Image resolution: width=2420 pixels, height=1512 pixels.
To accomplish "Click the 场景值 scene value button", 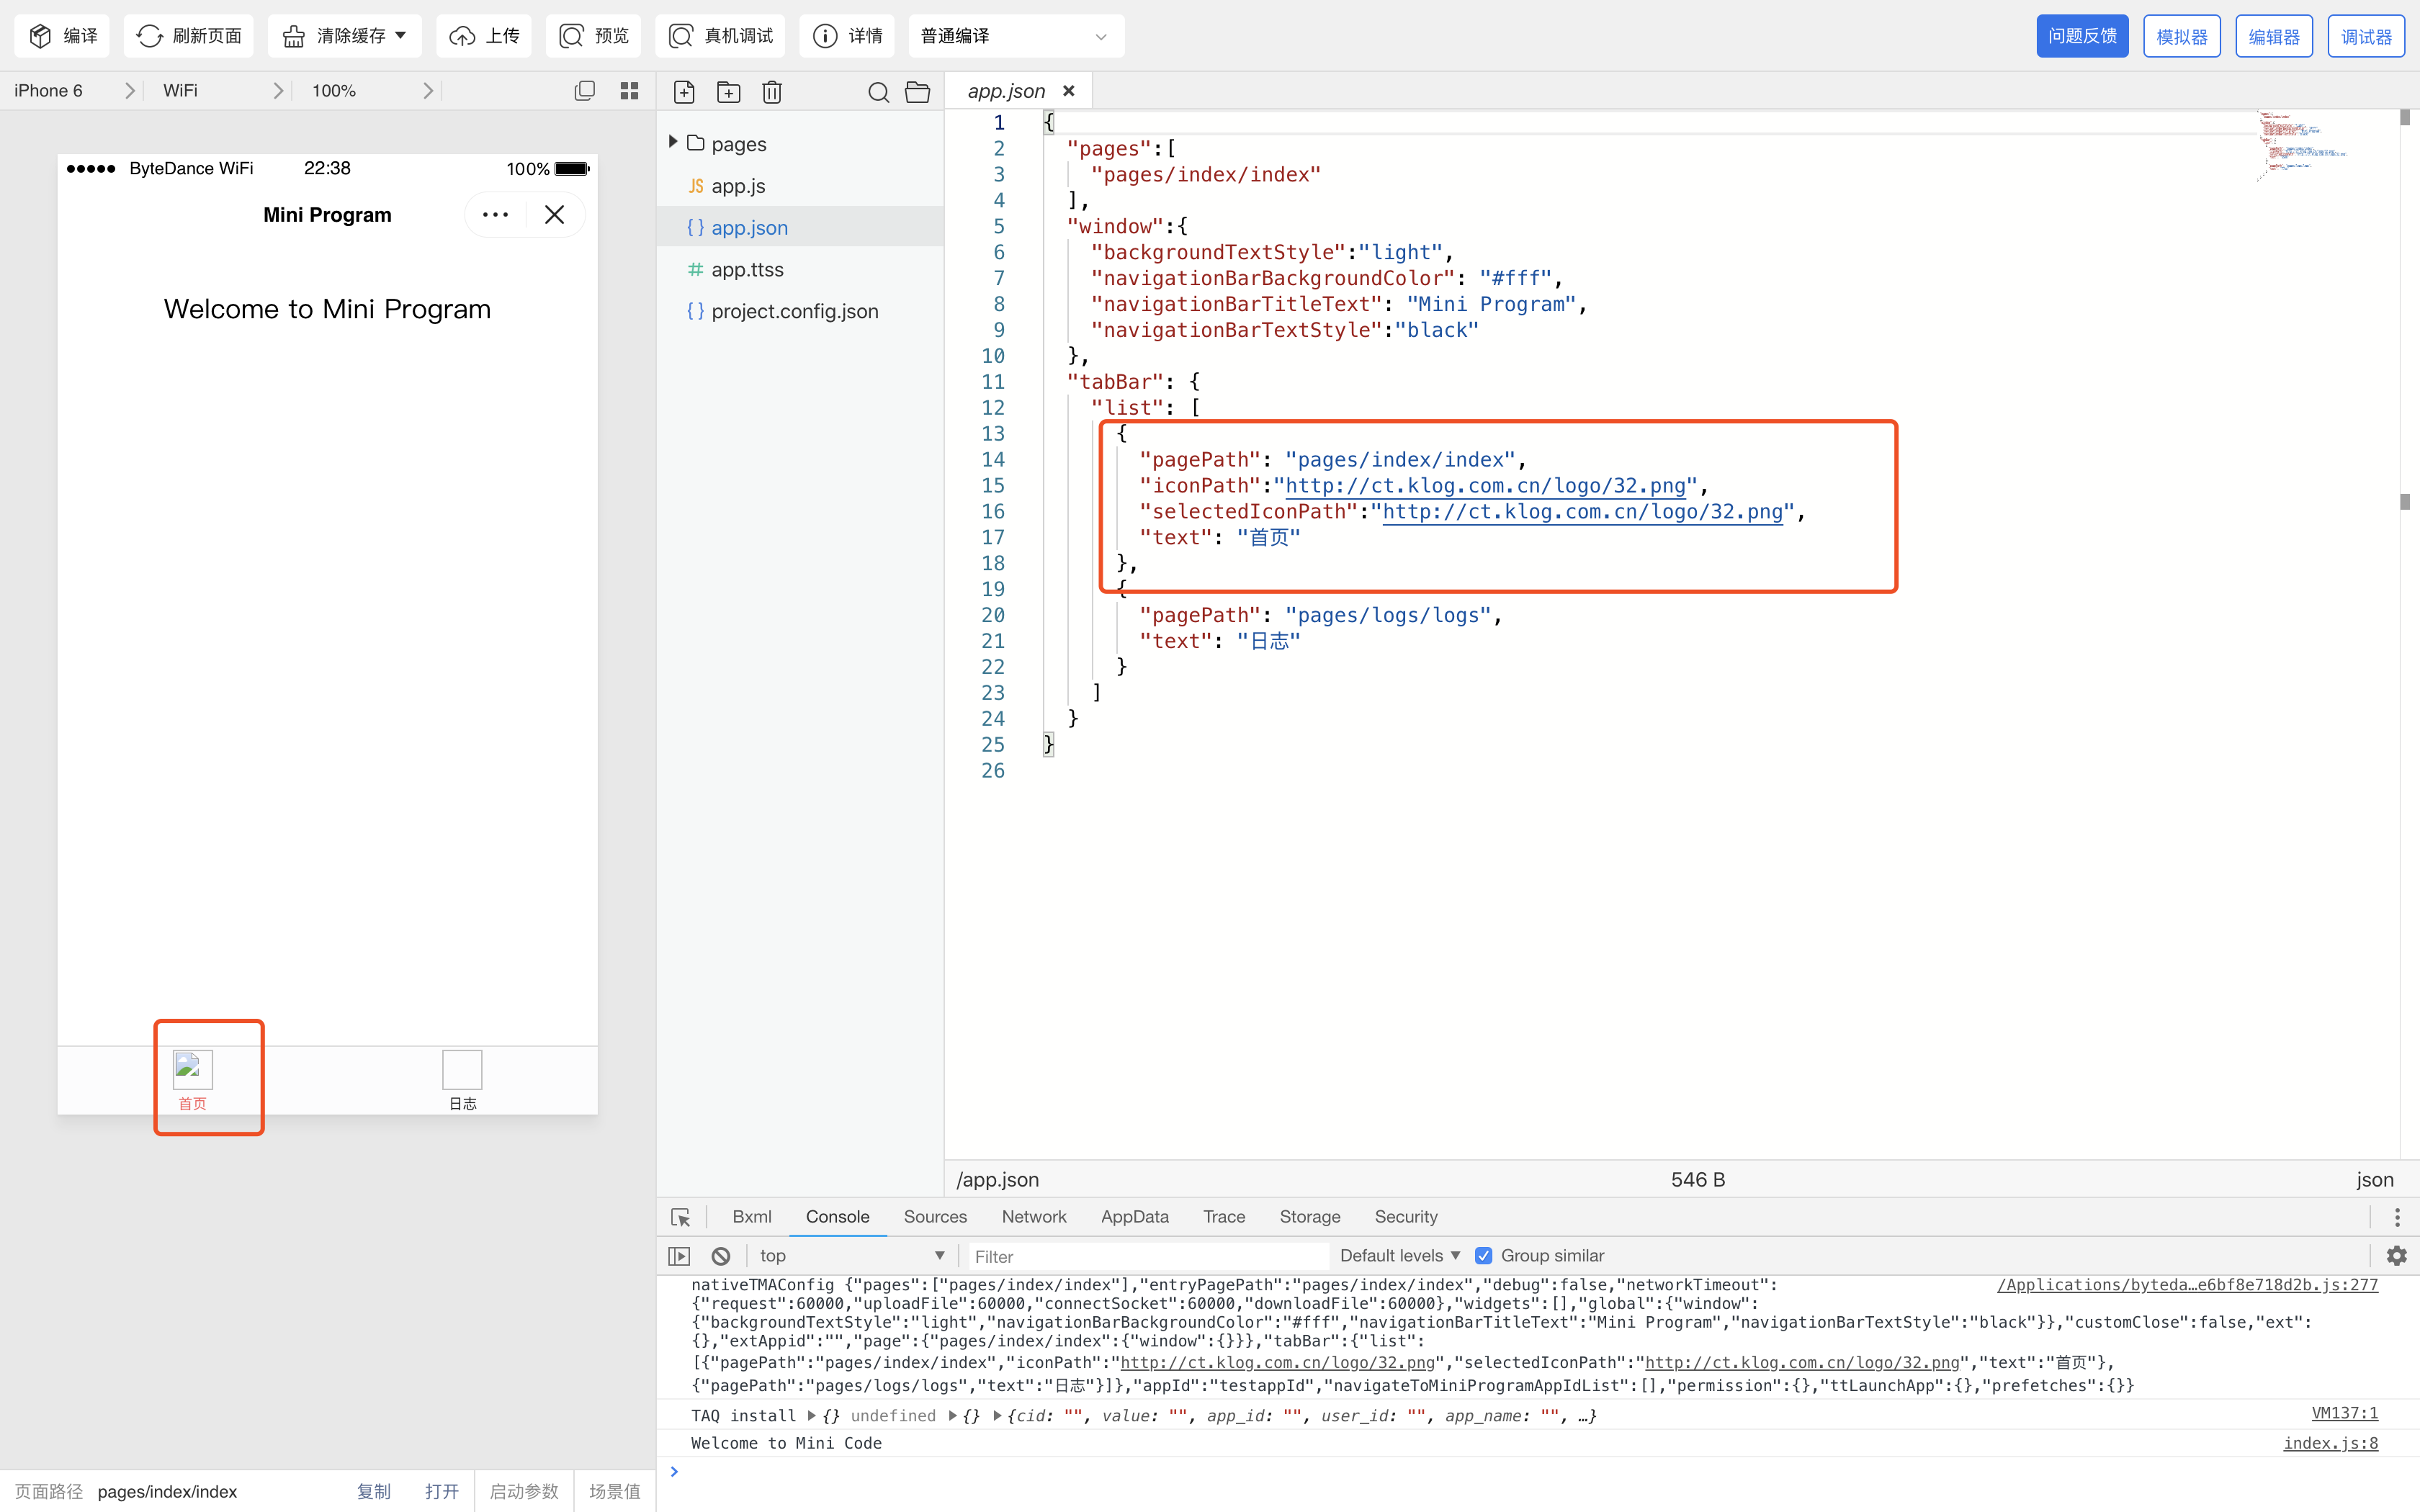I will [x=615, y=1491].
